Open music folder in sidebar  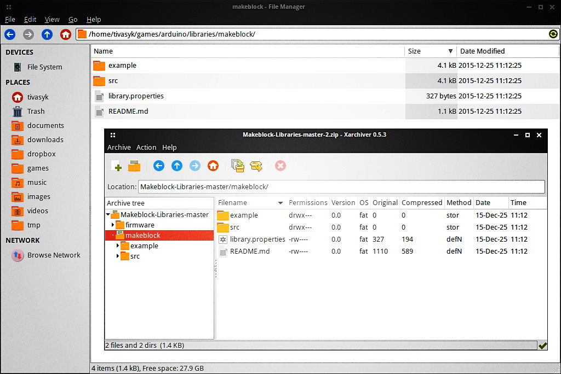click(29, 183)
